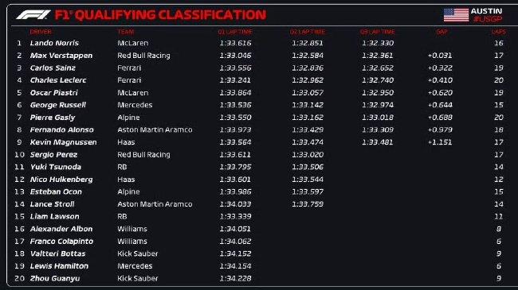Click Lewis Hamilton's row name
This screenshot has width=518, height=290.
click(x=59, y=266)
